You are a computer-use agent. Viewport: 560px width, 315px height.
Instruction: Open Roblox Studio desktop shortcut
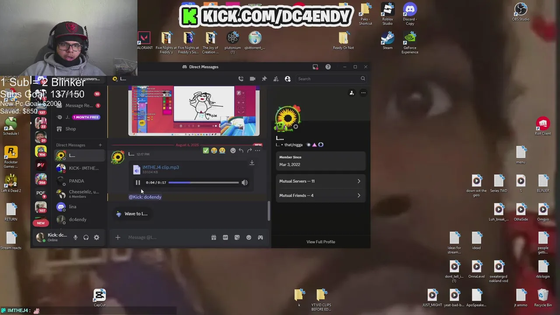pos(388,14)
